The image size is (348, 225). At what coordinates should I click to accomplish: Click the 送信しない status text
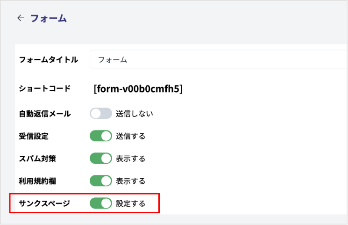(x=135, y=114)
